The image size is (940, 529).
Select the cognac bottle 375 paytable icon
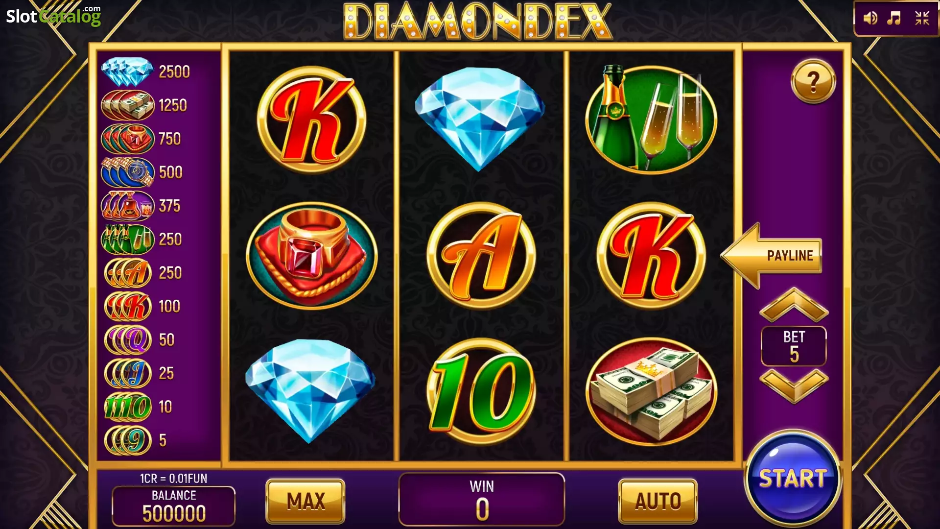pos(127,206)
